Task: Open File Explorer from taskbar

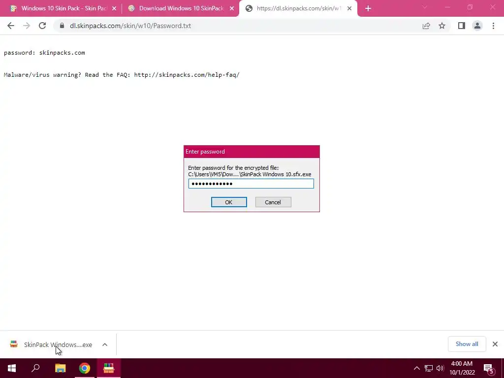Action: click(x=60, y=368)
